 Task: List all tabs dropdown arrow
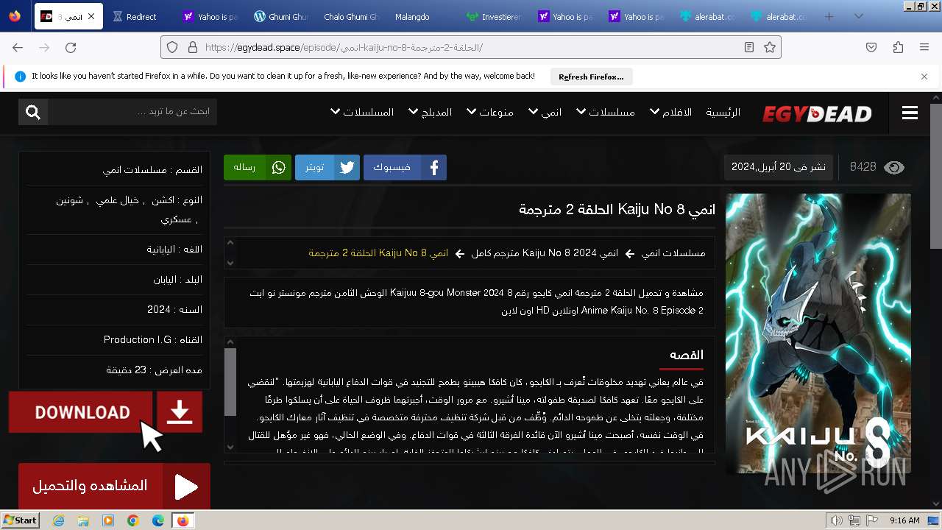point(858,16)
